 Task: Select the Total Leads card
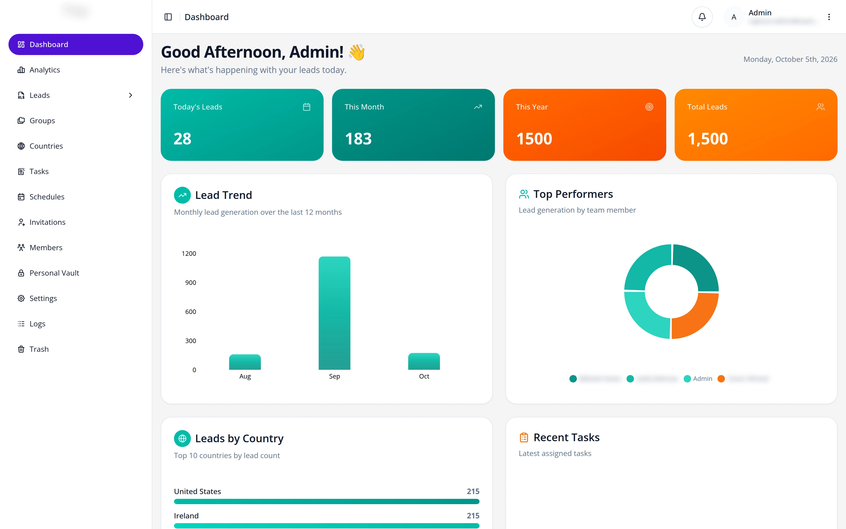click(756, 125)
